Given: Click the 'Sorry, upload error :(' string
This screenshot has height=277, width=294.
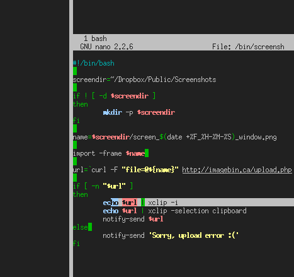Looking at the screenshot, I should click(194, 235).
